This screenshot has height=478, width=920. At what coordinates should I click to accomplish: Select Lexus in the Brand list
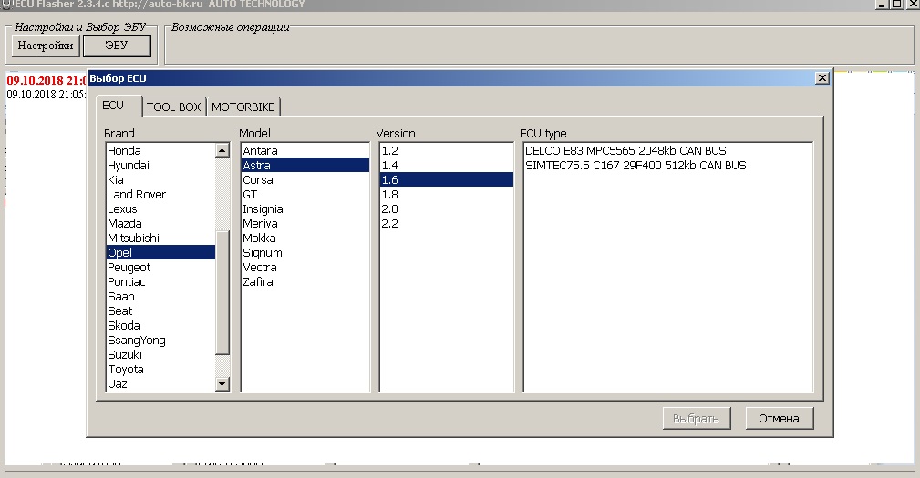coord(160,209)
